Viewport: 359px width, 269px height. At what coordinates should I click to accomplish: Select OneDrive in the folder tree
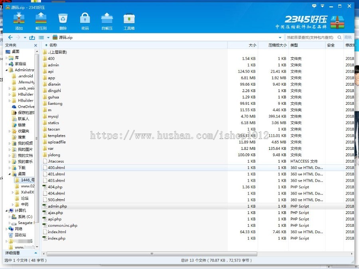coord(23,106)
